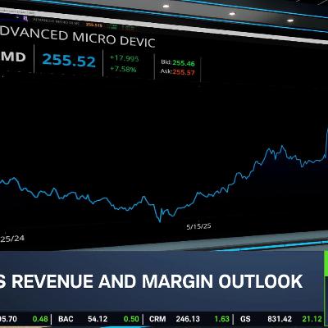Click the green 1.63 change for CRM
The width and height of the screenshot is (328, 328).
[x=221, y=319]
